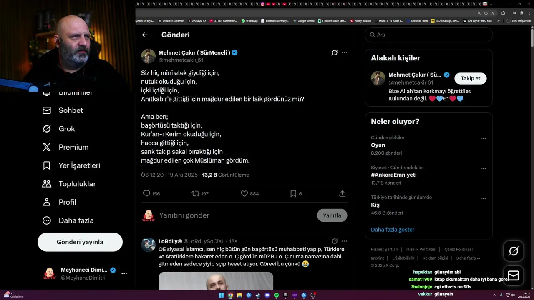Click Grok icon on LoRdLy's reply
This screenshot has height=300, width=534.
point(335,241)
